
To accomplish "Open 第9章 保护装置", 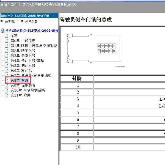I will pyautogui.click(x=23, y=85).
